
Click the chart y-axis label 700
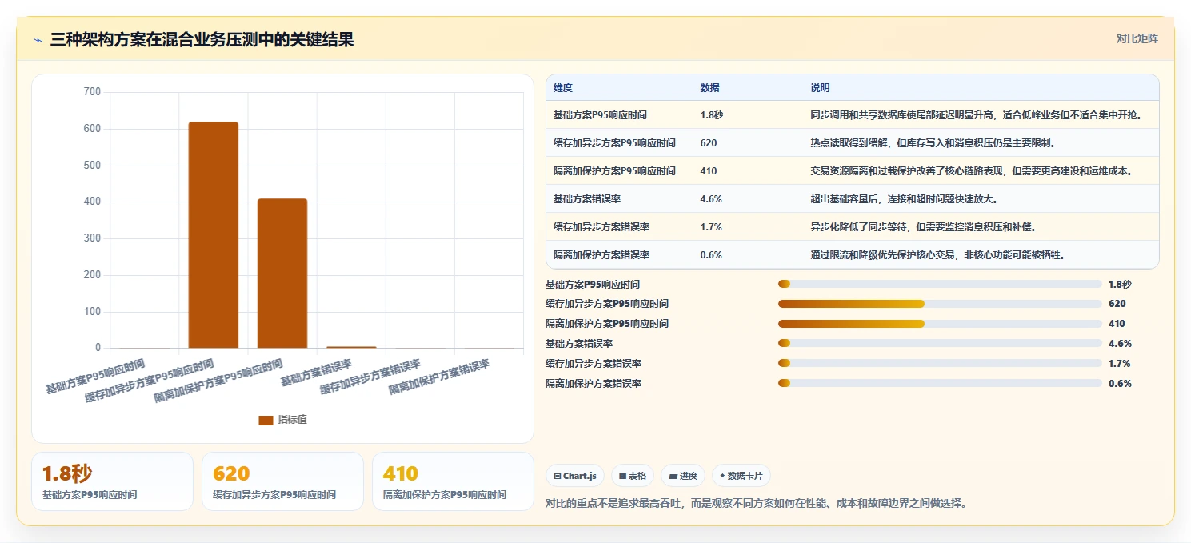(92, 92)
